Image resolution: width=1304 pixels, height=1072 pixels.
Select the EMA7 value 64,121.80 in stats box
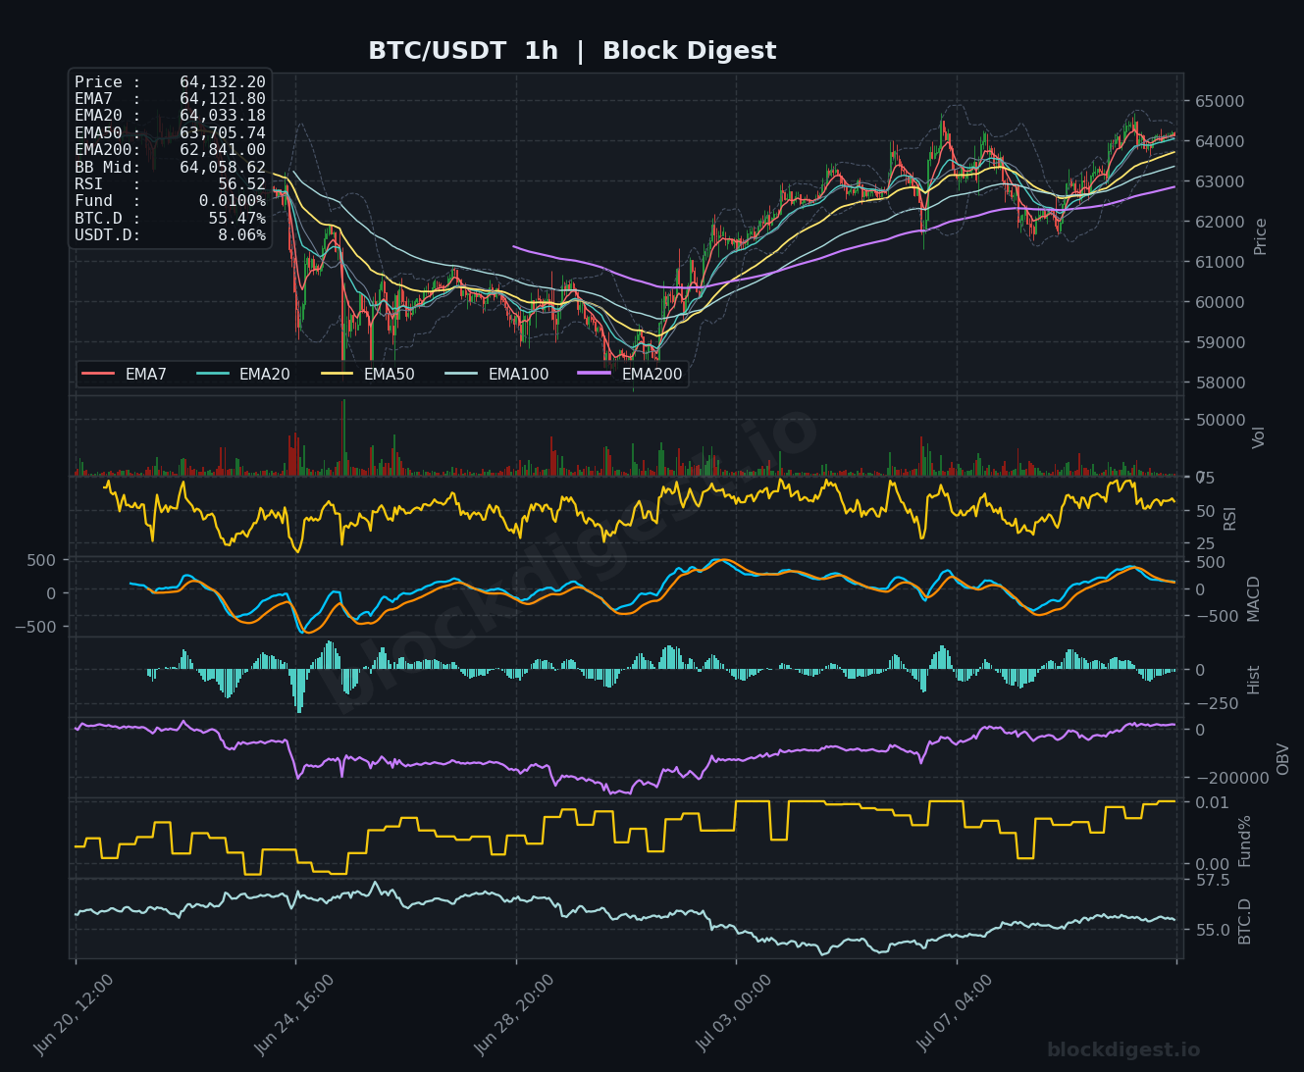(223, 99)
